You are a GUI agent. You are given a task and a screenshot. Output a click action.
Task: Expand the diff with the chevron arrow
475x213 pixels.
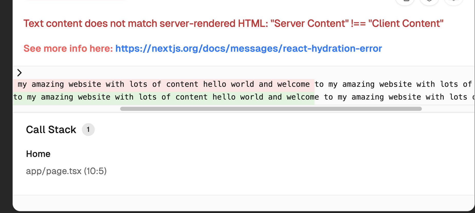pos(20,73)
